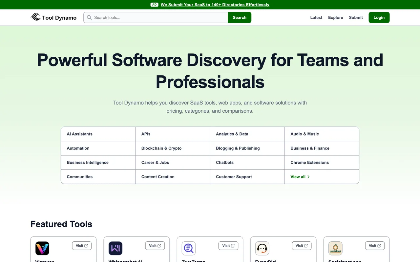Visit the V logo featured tool
The image size is (420, 262).
pyautogui.click(x=82, y=246)
